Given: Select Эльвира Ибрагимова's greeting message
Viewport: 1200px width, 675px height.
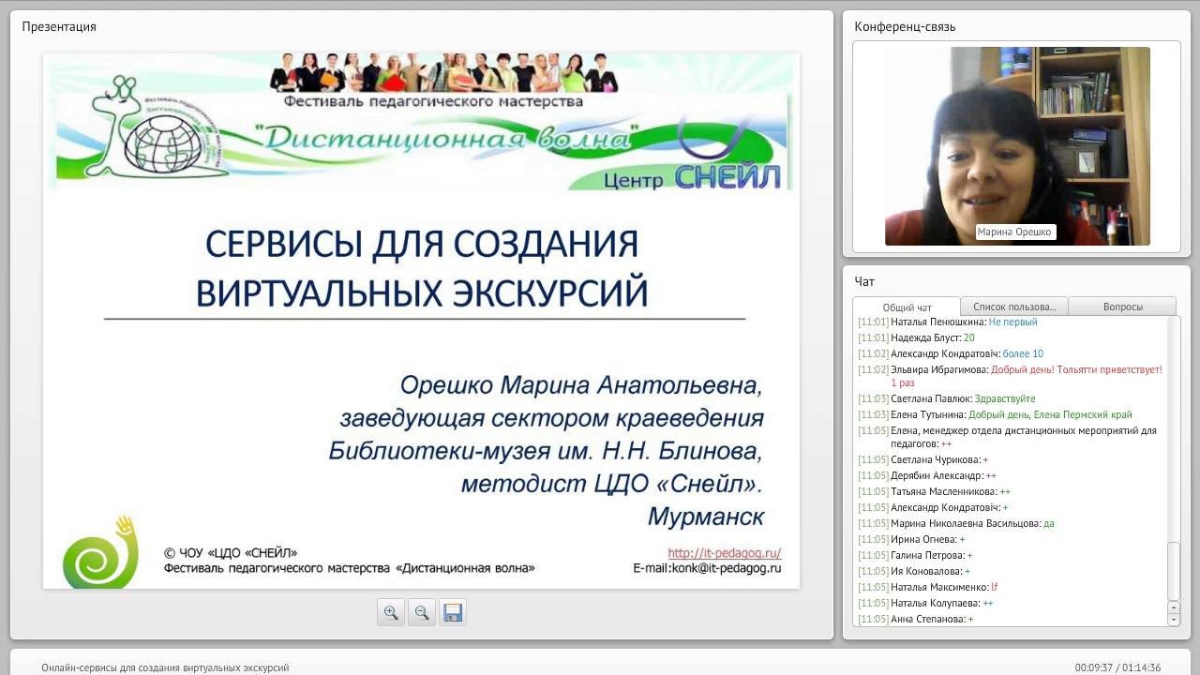Looking at the screenshot, I should point(1010,376).
